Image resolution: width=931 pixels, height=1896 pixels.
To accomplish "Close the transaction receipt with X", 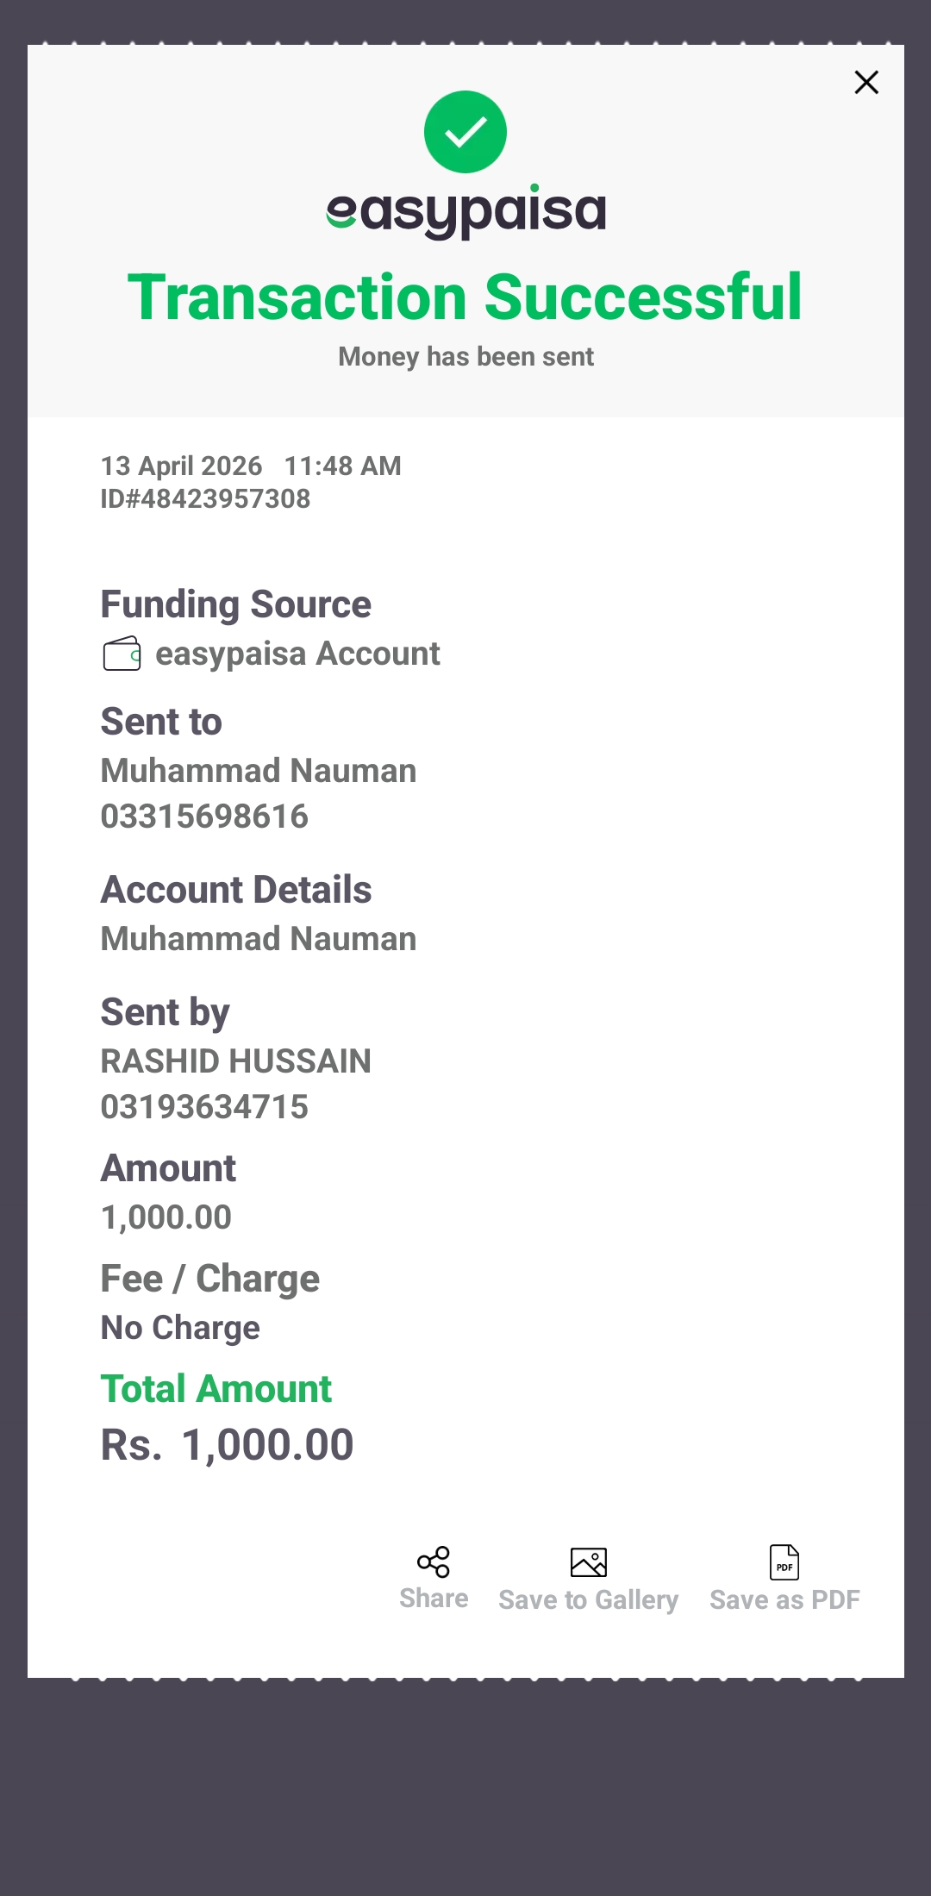I will (865, 83).
